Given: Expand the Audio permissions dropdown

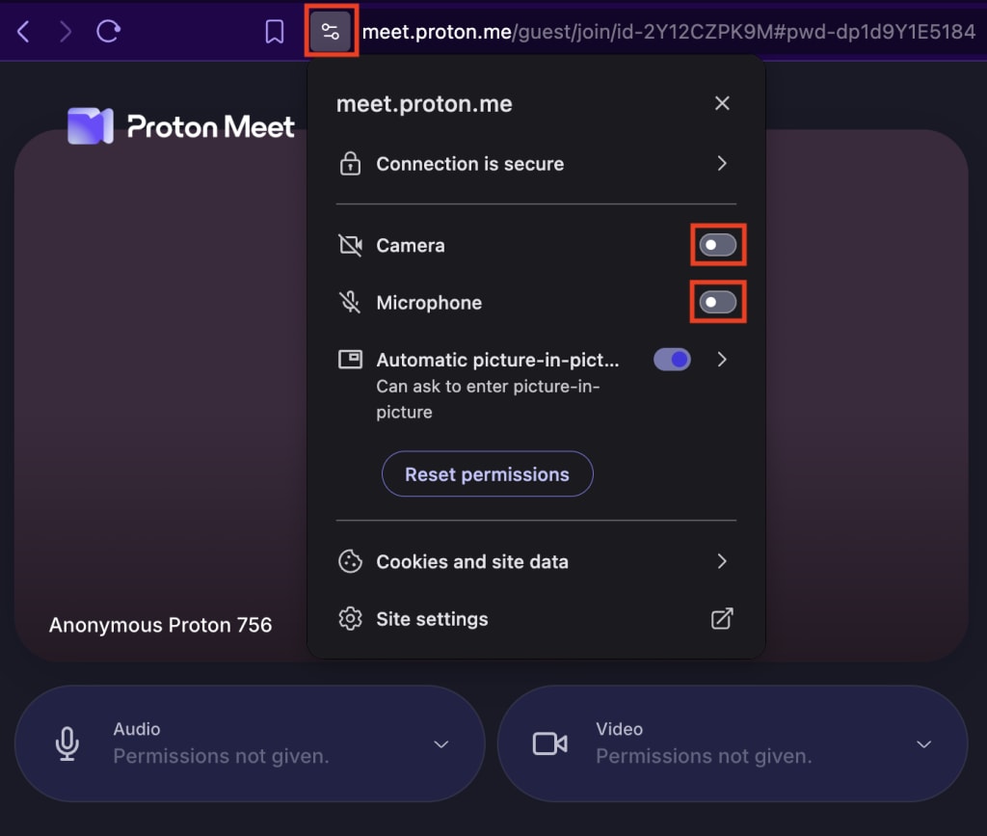Looking at the screenshot, I should 441,743.
